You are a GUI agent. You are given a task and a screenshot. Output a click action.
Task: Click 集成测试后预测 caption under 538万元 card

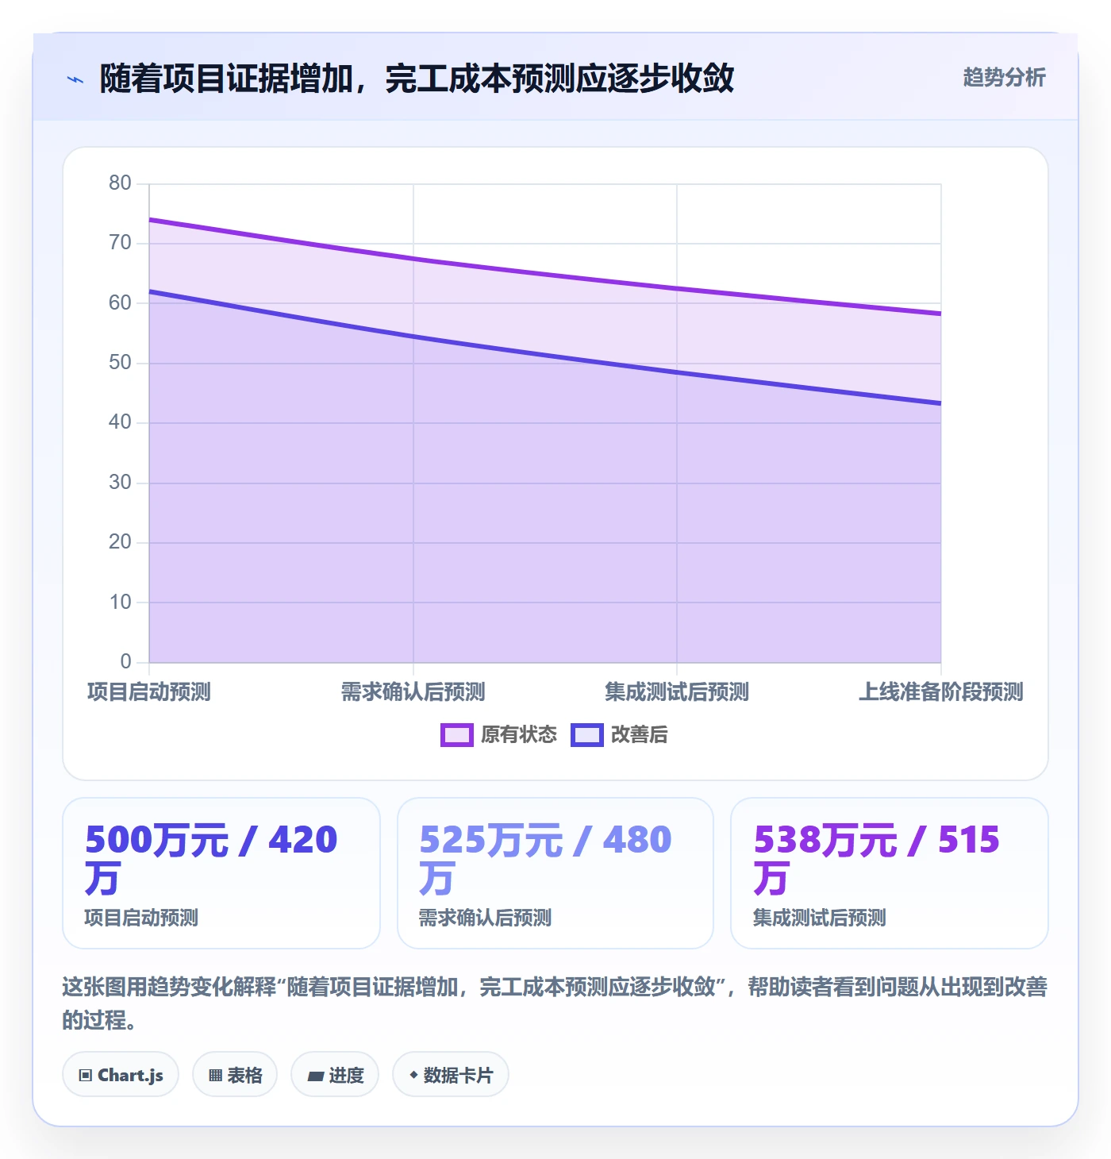[x=820, y=918]
